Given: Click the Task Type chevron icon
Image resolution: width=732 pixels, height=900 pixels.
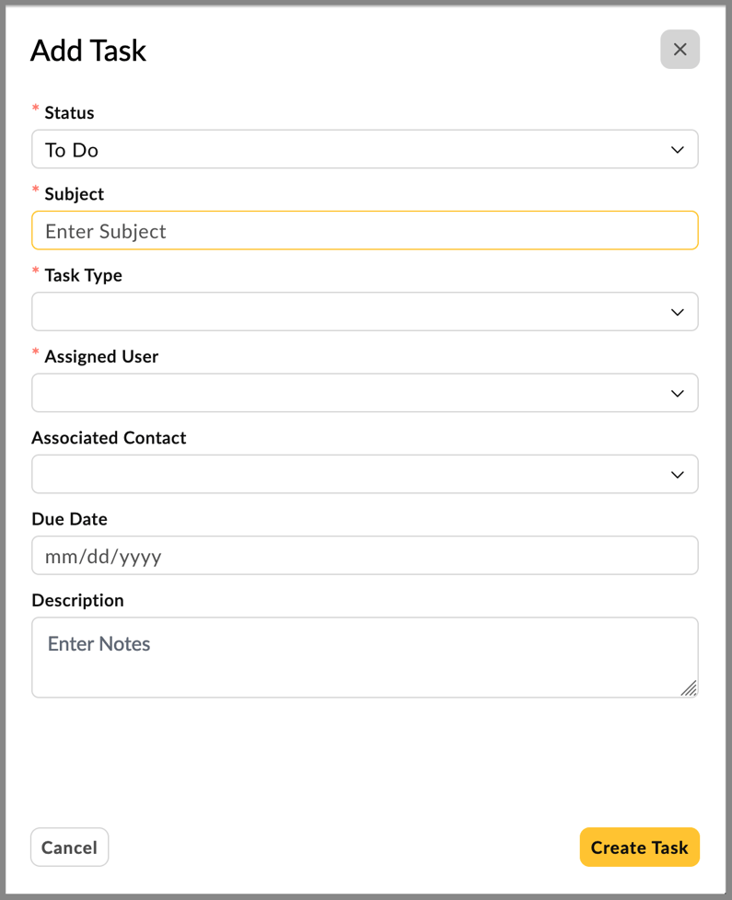Looking at the screenshot, I should [678, 311].
